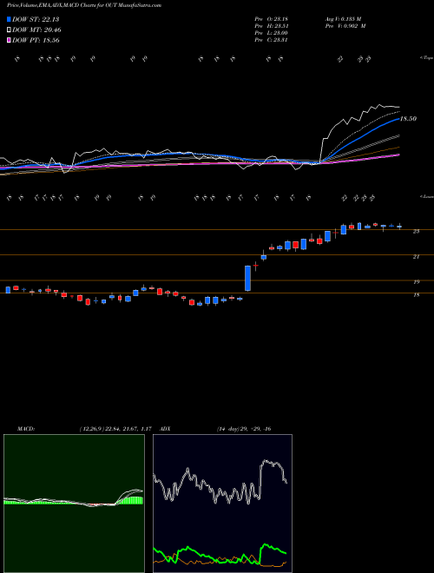Click the Pre C: 23.31 close value

pos(272,40)
